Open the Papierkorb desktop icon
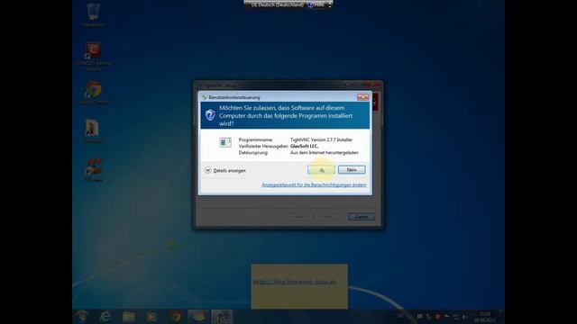 click(93, 14)
